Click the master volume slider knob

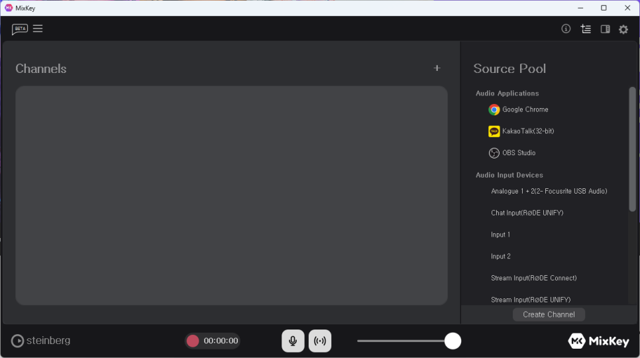click(453, 341)
